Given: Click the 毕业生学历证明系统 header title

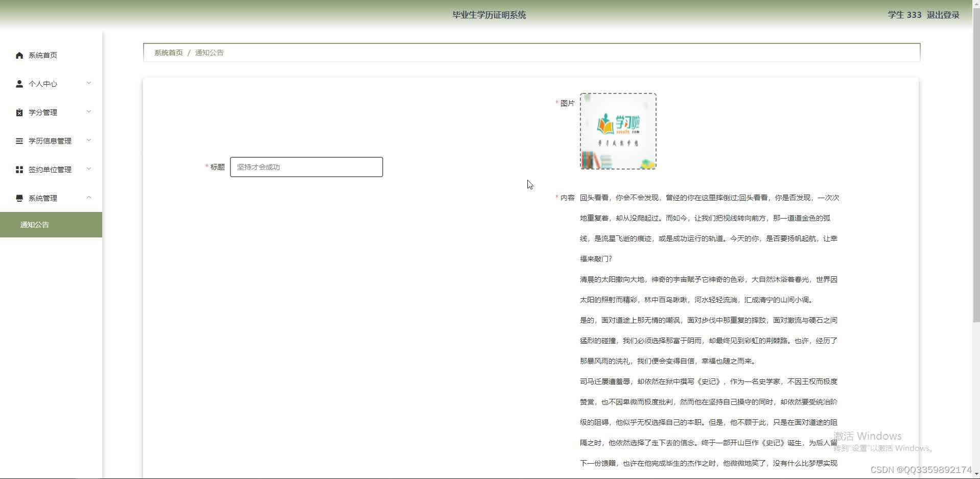Looking at the screenshot, I should point(489,15).
